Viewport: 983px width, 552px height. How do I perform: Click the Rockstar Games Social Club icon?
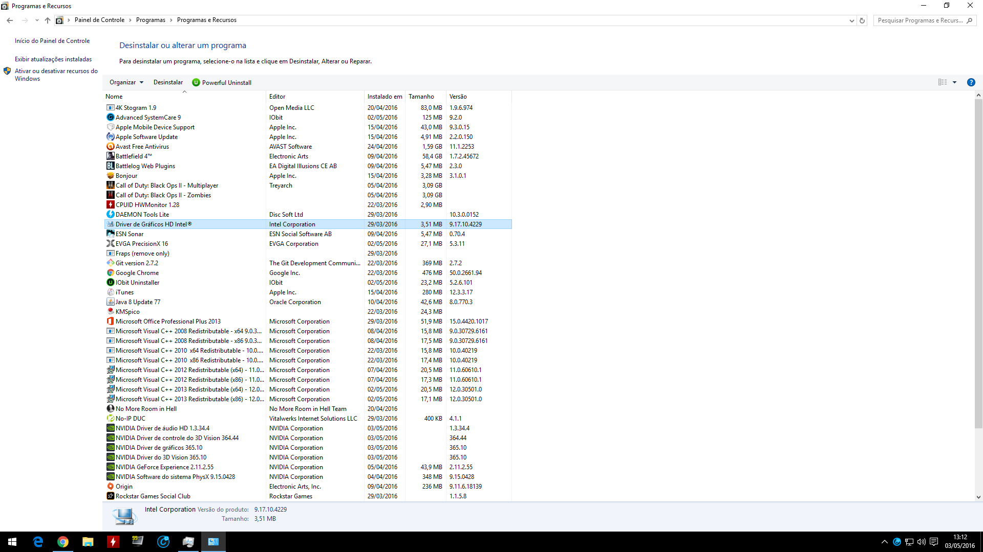110,496
